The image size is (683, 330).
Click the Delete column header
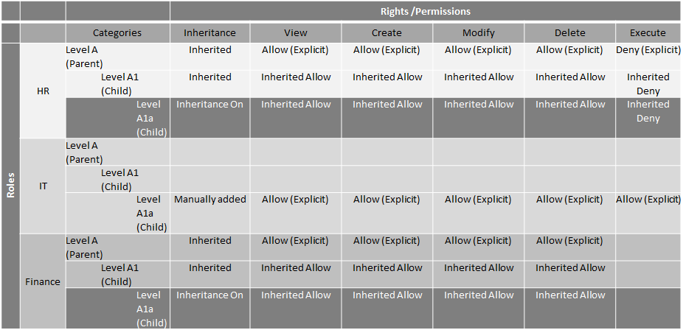pos(569,32)
